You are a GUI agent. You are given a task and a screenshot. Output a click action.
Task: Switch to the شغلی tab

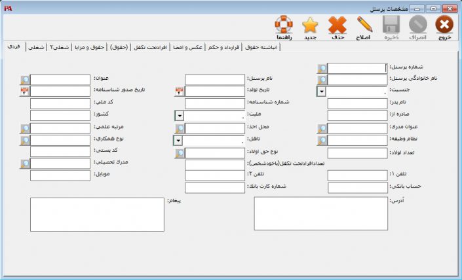click(x=37, y=47)
